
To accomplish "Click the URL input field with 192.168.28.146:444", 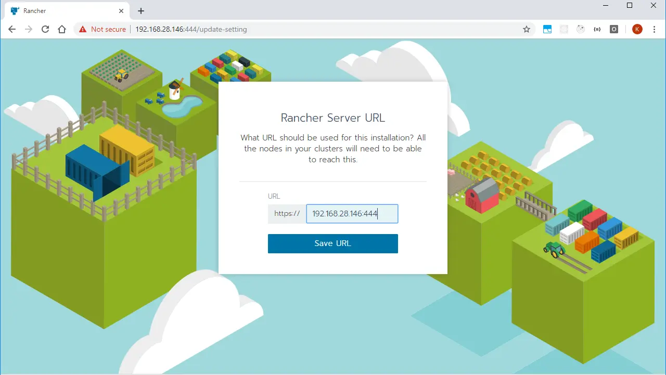I will click(352, 214).
